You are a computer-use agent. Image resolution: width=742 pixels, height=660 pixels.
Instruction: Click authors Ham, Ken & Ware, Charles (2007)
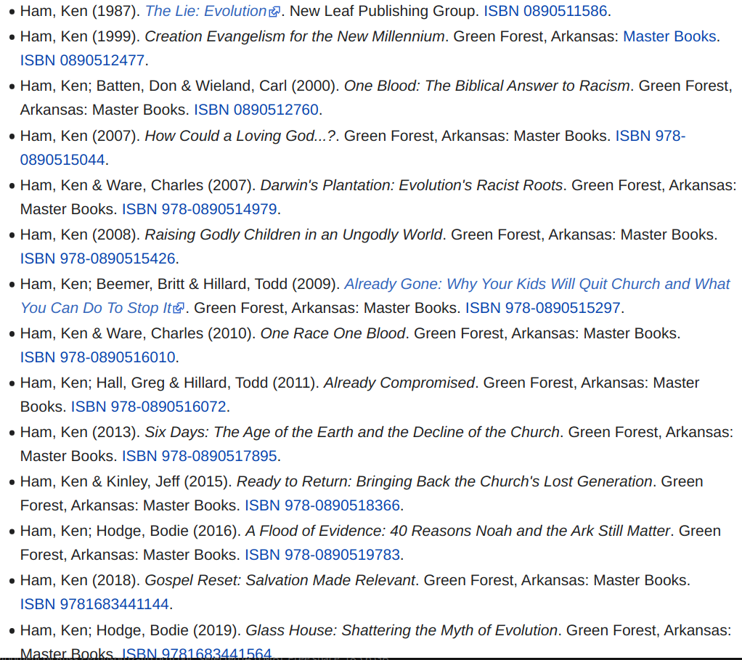(x=138, y=185)
